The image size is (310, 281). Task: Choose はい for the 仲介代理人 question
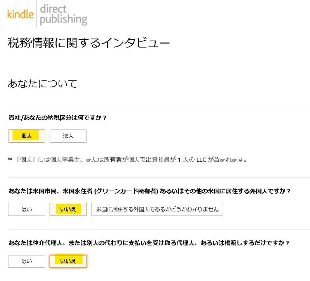click(26, 261)
